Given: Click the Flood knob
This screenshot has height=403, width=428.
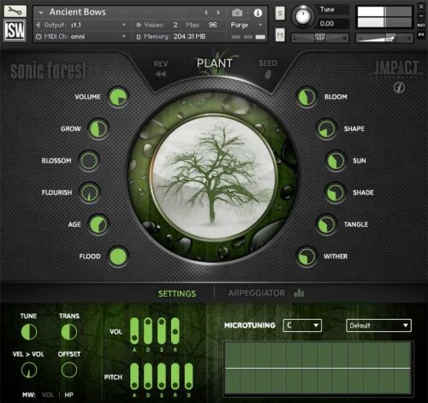Looking at the screenshot, I should [x=118, y=257].
